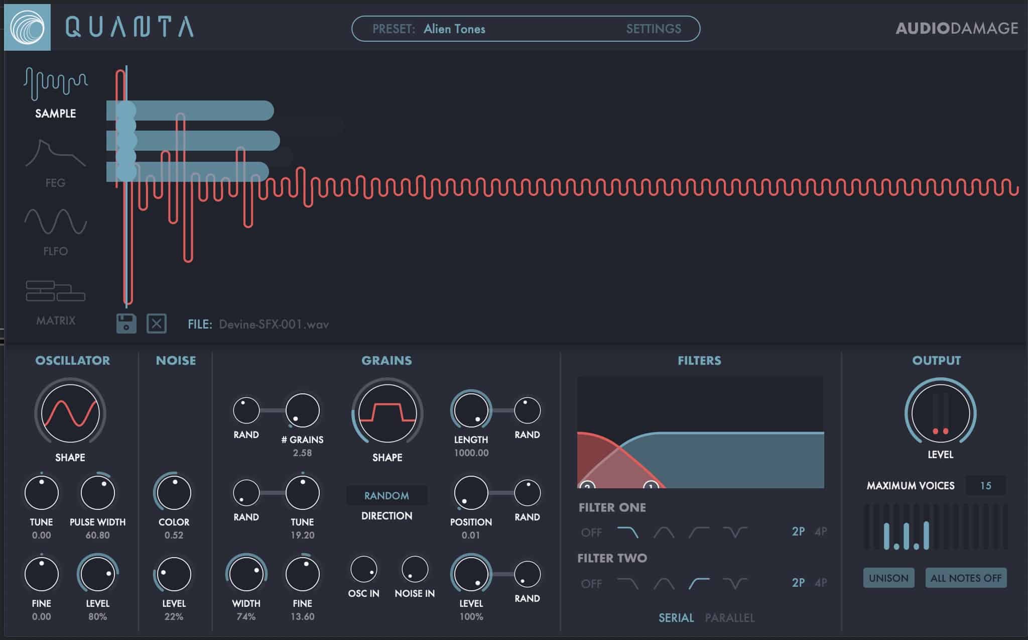Click the oscillator SHAPE sine display

[x=70, y=413]
